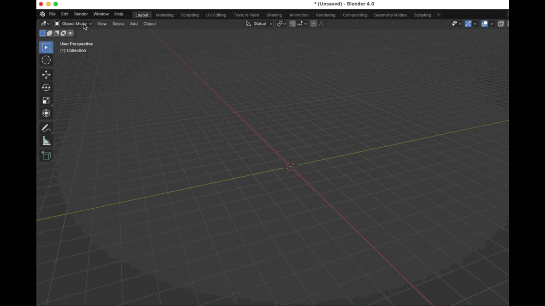This screenshot has width=545, height=306.
Task: Switch to the Sculpting workspace tab
Action: (189, 15)
